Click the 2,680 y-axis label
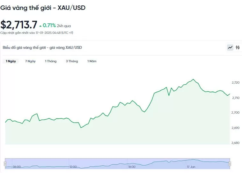The height and width of the screenshot is (173, 242). point(236,143)
